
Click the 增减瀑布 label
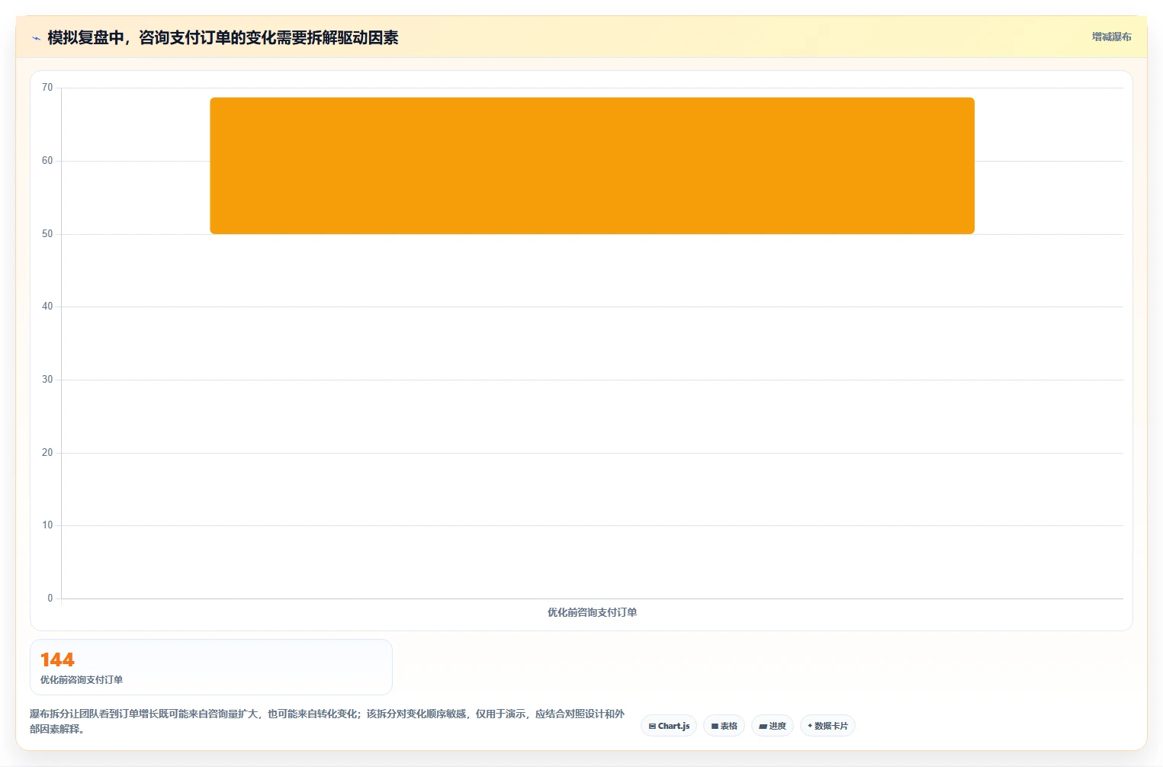[x=1111, y=37]
